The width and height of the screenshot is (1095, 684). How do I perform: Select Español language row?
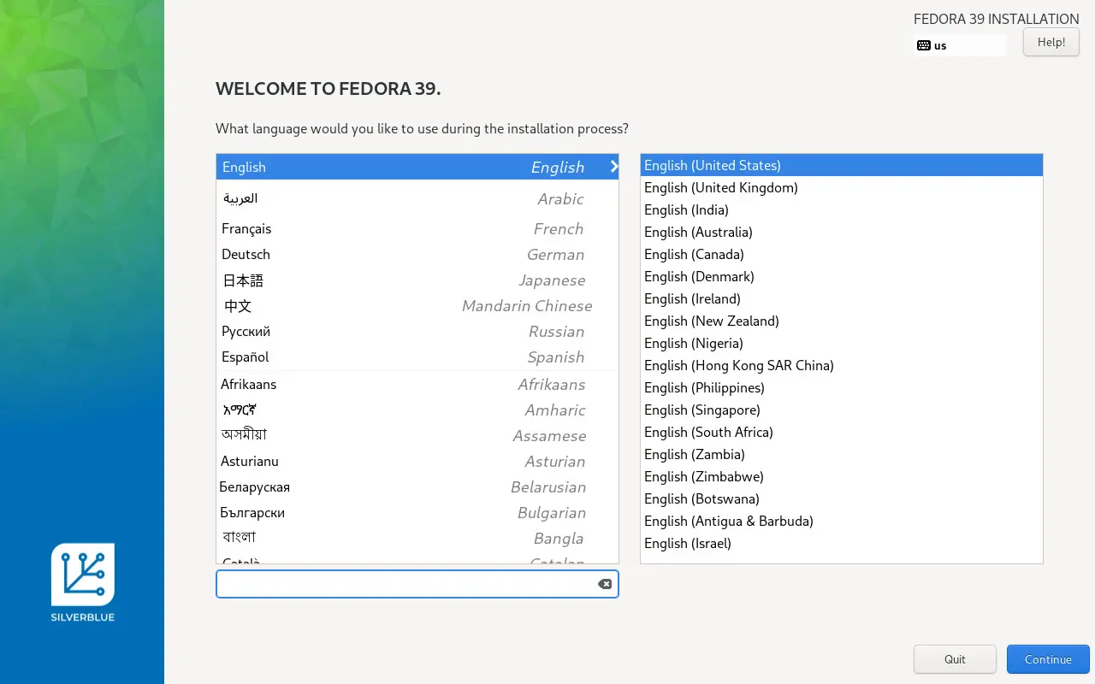click(x=417, y=357)
